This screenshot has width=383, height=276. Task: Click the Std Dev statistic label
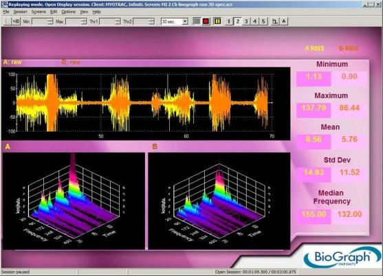[337, 160]
